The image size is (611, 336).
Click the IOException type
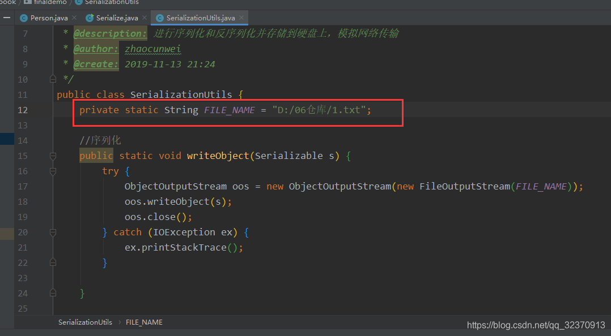tap(184, 232)
